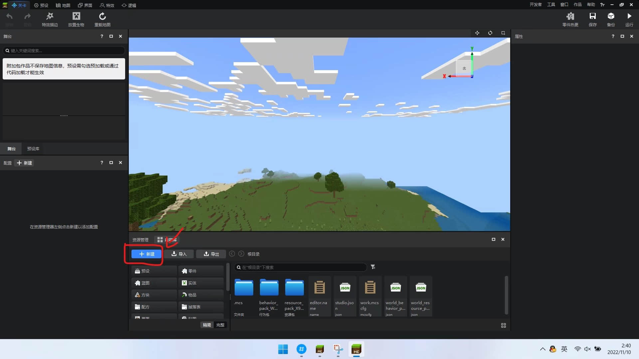Screen dimensions: 639x359
Task: Switch to the 资源管理 resource manager tab
Action: [140, 240]
